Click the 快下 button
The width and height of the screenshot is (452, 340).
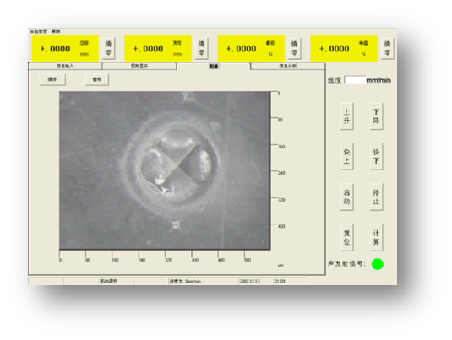coord(376,156)
